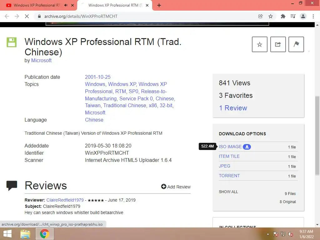Click the 2001-10-25 publication date link

[x=97, y=77]
